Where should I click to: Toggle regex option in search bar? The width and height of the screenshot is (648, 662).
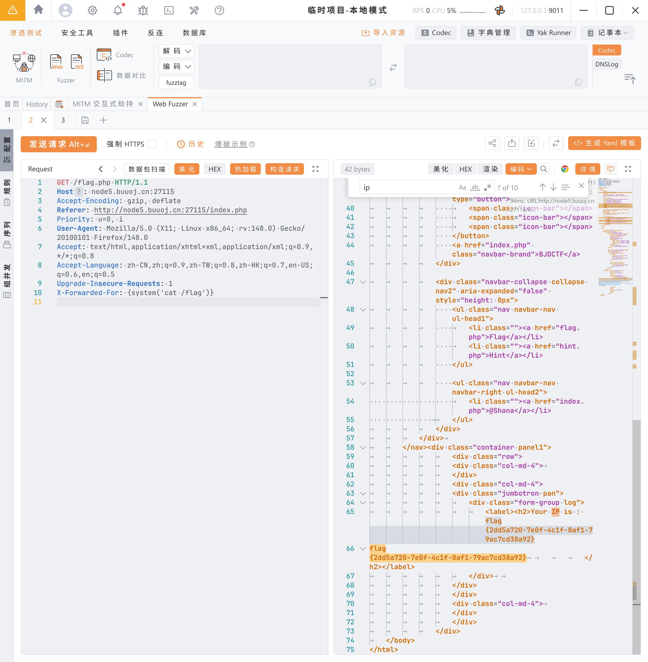(487, 188)
